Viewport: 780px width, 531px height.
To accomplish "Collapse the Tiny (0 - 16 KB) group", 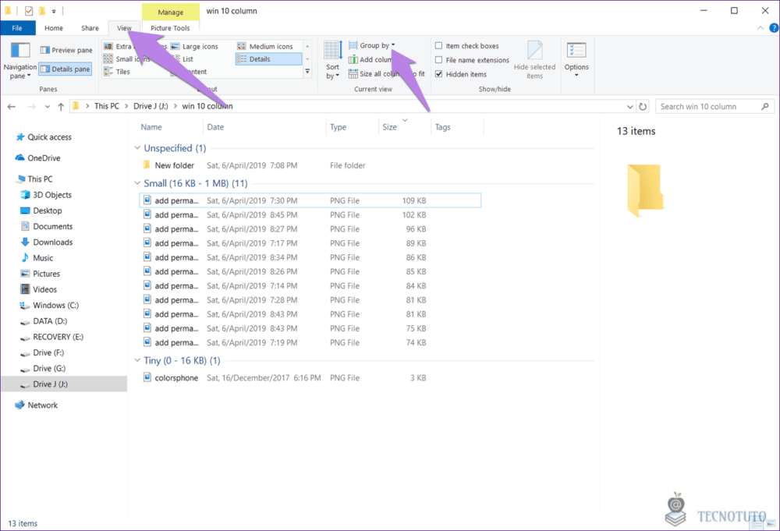I will [137, 360].
